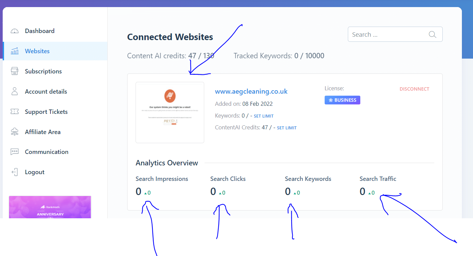Click the Support Tickets ticket icon
Viewport: 473px width, 256px height.
pos(14,111)
